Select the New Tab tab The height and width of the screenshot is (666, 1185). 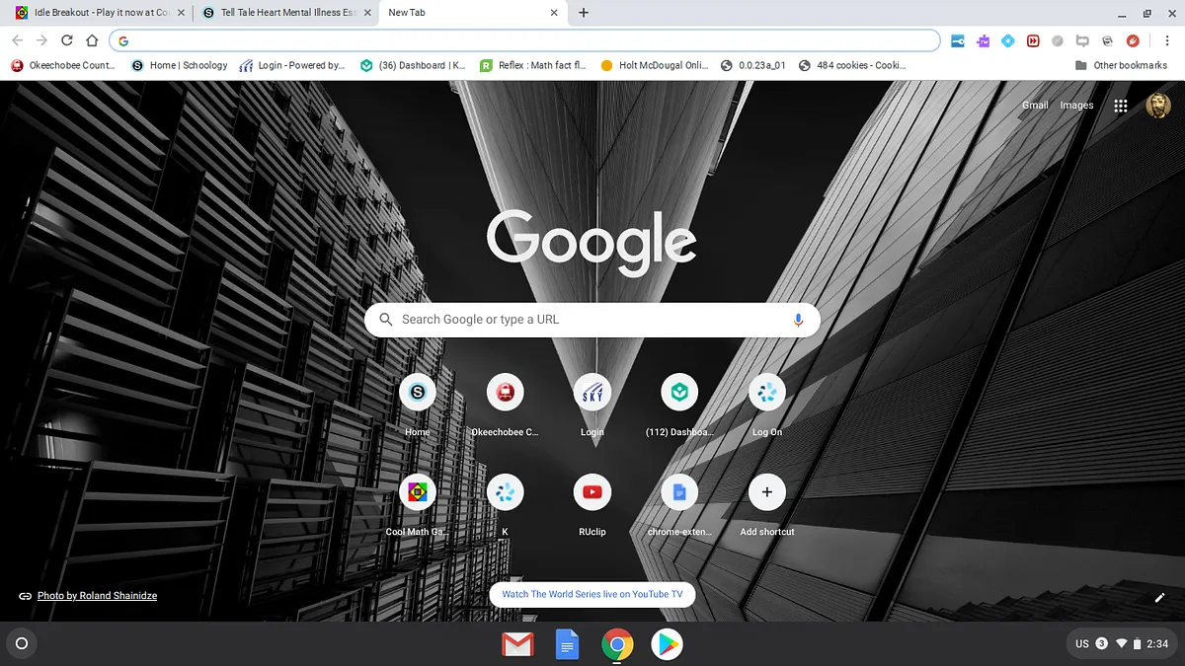(x=474, y=13)
